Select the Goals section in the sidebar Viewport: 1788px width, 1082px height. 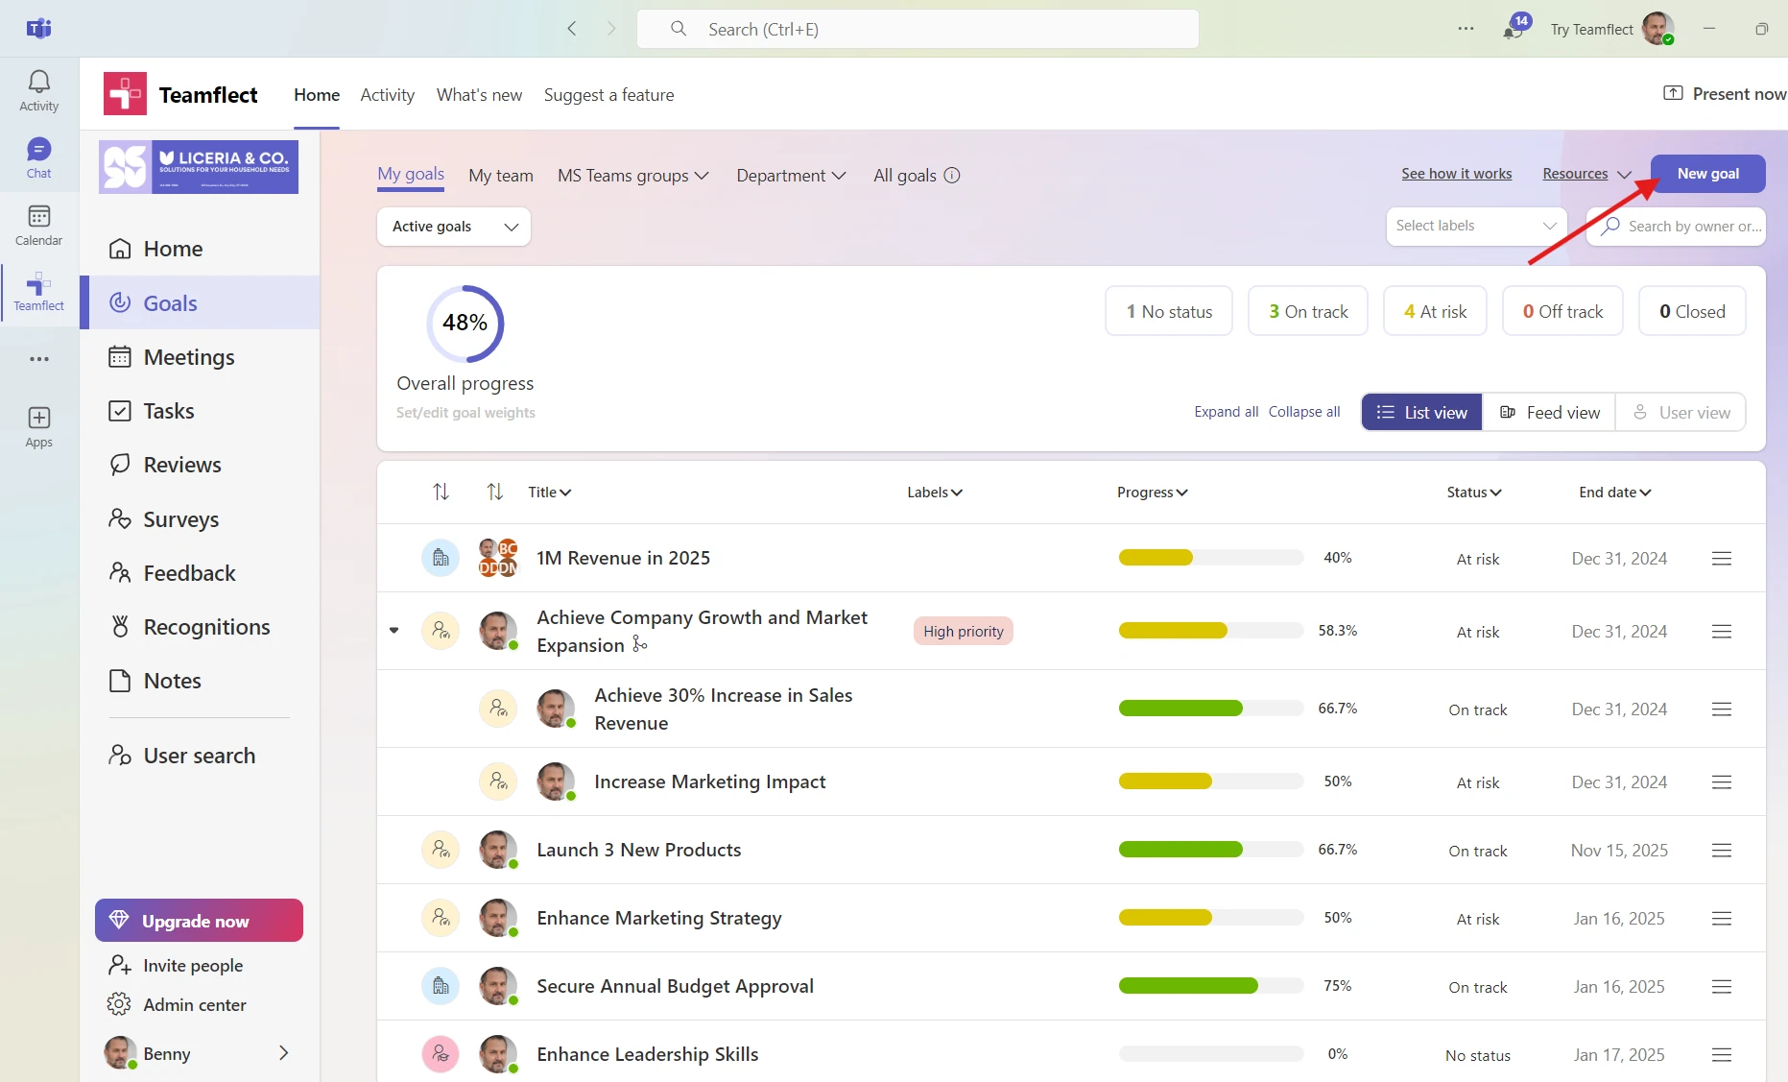pyautogui.click(x=170, y=302)
